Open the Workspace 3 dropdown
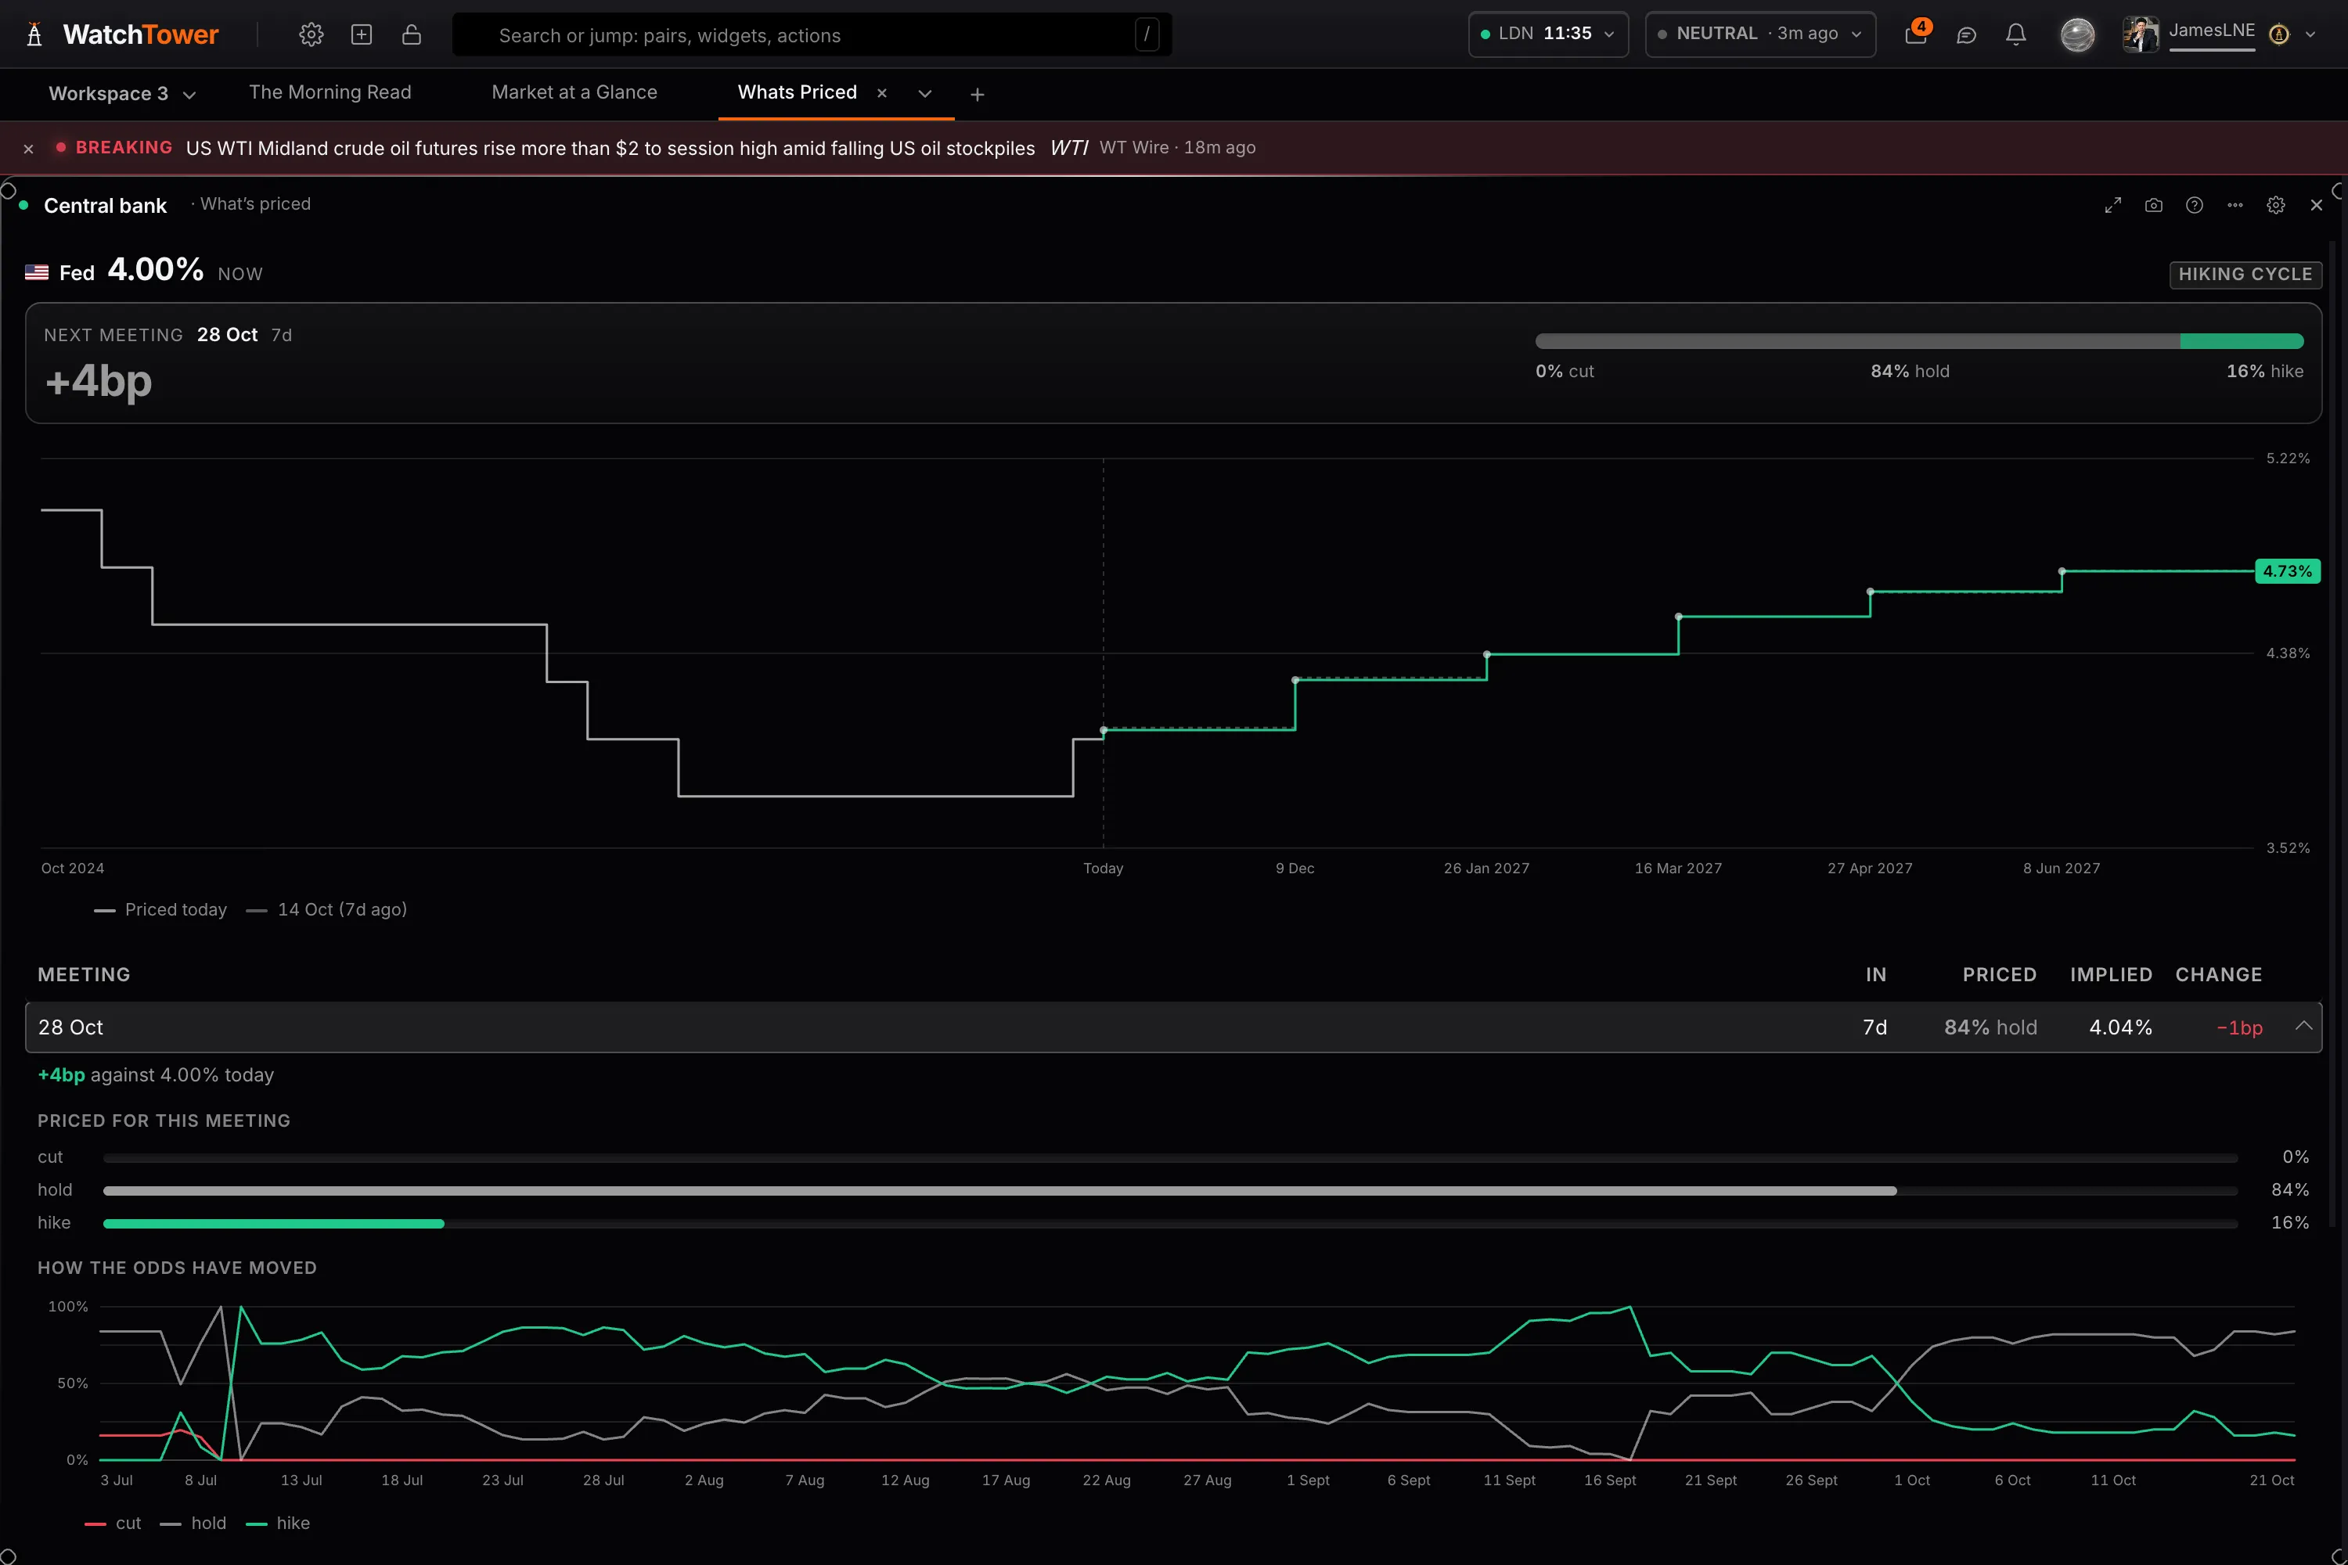2348x1565 pixels. pos(122,94)
